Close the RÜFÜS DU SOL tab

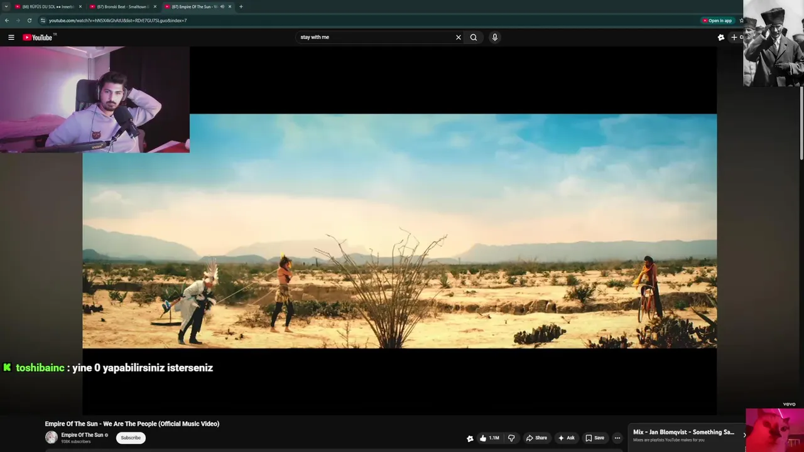[80, 6]
